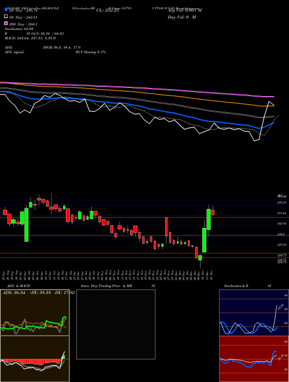
Task: Click the '(UTTAM SUGAR)' title text in header
Action: tap(162, 8)
